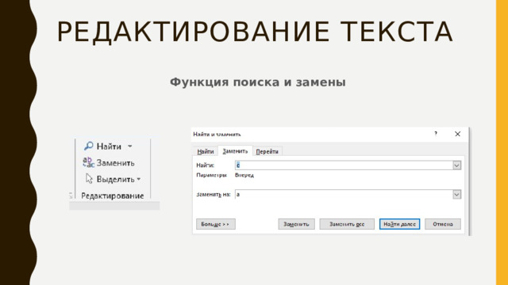Click the ab-ac Replace icon

tap(88, 162)
